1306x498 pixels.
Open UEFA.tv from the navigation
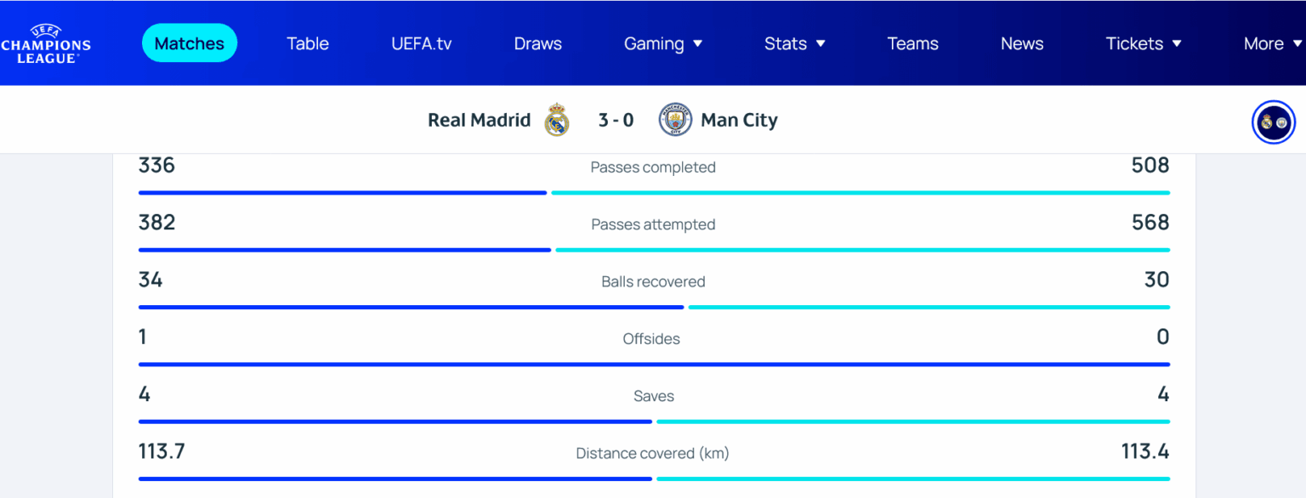pyautogui.click(x=421, y=43)
